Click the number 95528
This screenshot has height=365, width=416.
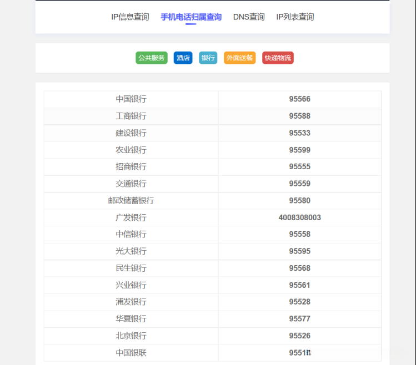(299, 302)
